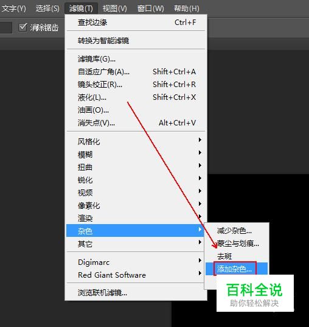The image size is (309, 327).
Task: Expand the 模糊 submenu
Action: pyautogui.click(x=136, y=155)
